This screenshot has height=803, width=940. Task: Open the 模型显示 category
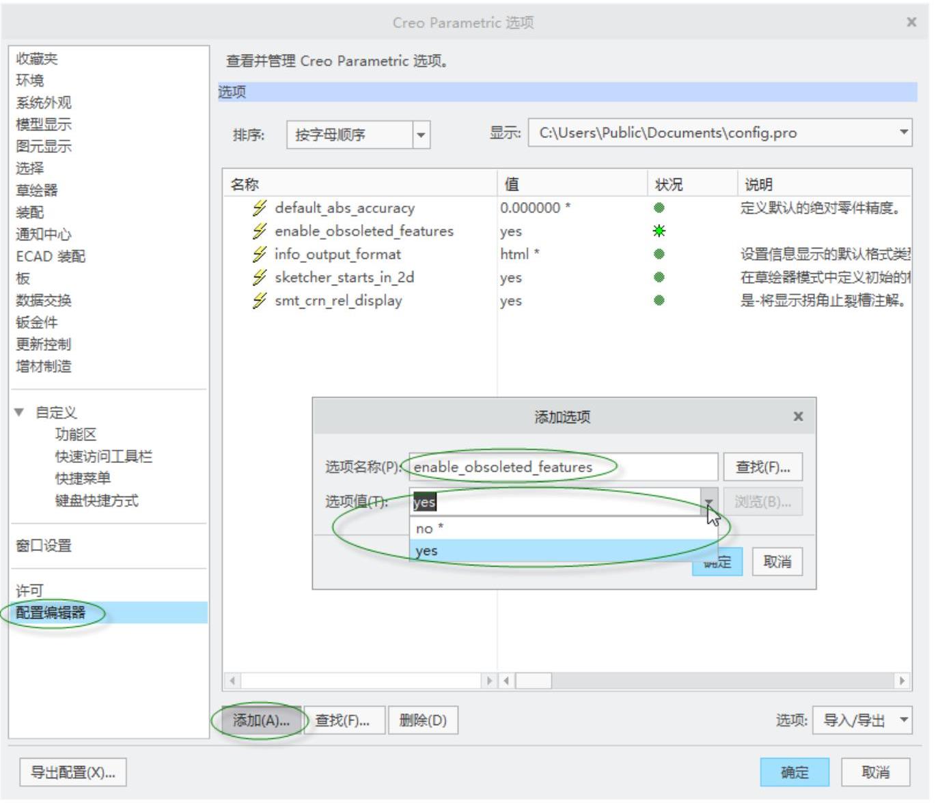click(44, 124)
